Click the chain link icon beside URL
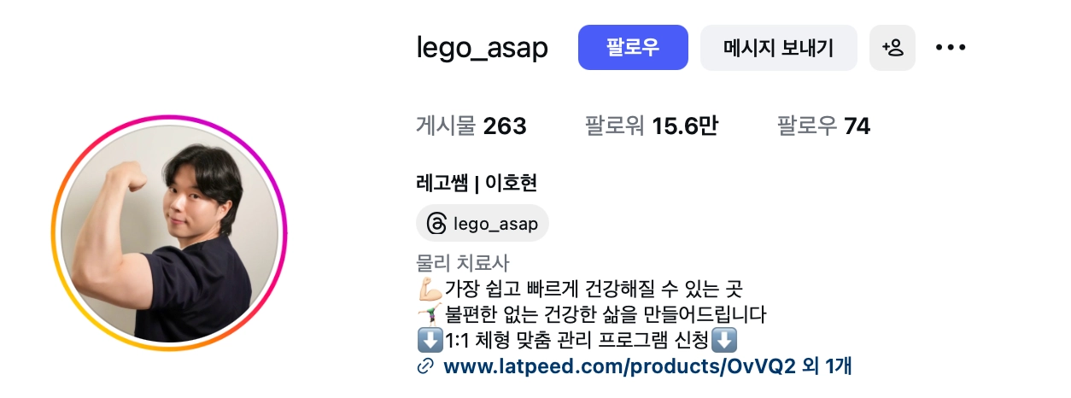The width and height of the screenshot is (1071, 398). coord(425,367)
